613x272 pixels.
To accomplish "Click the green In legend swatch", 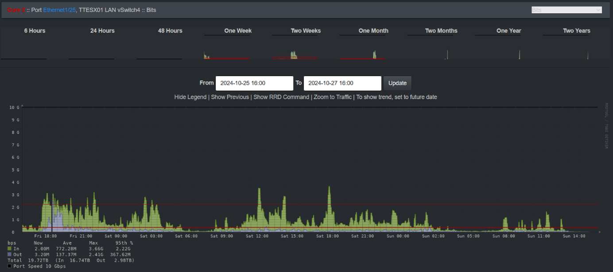I will (10, 249).
